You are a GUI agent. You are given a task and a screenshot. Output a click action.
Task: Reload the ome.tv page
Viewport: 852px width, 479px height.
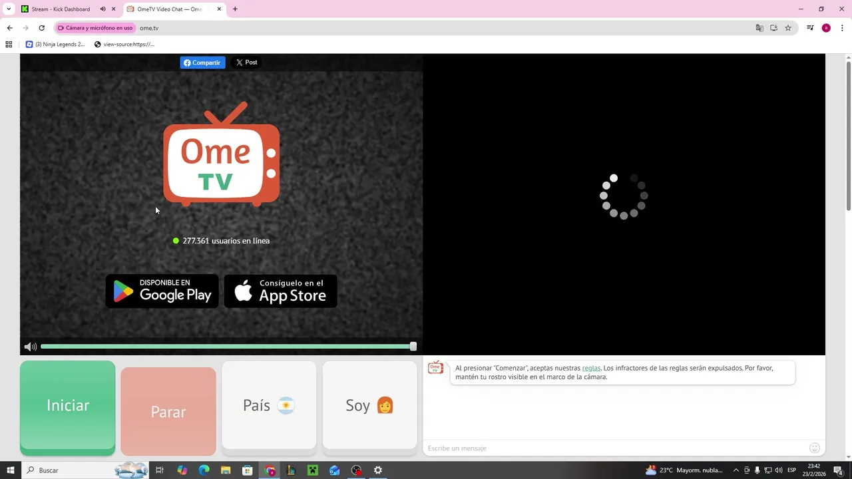click(41, 28)
